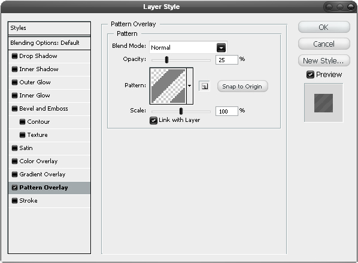
Task: Open the Blend Mode dropdown arrow
Action: [x=221, y=47]
